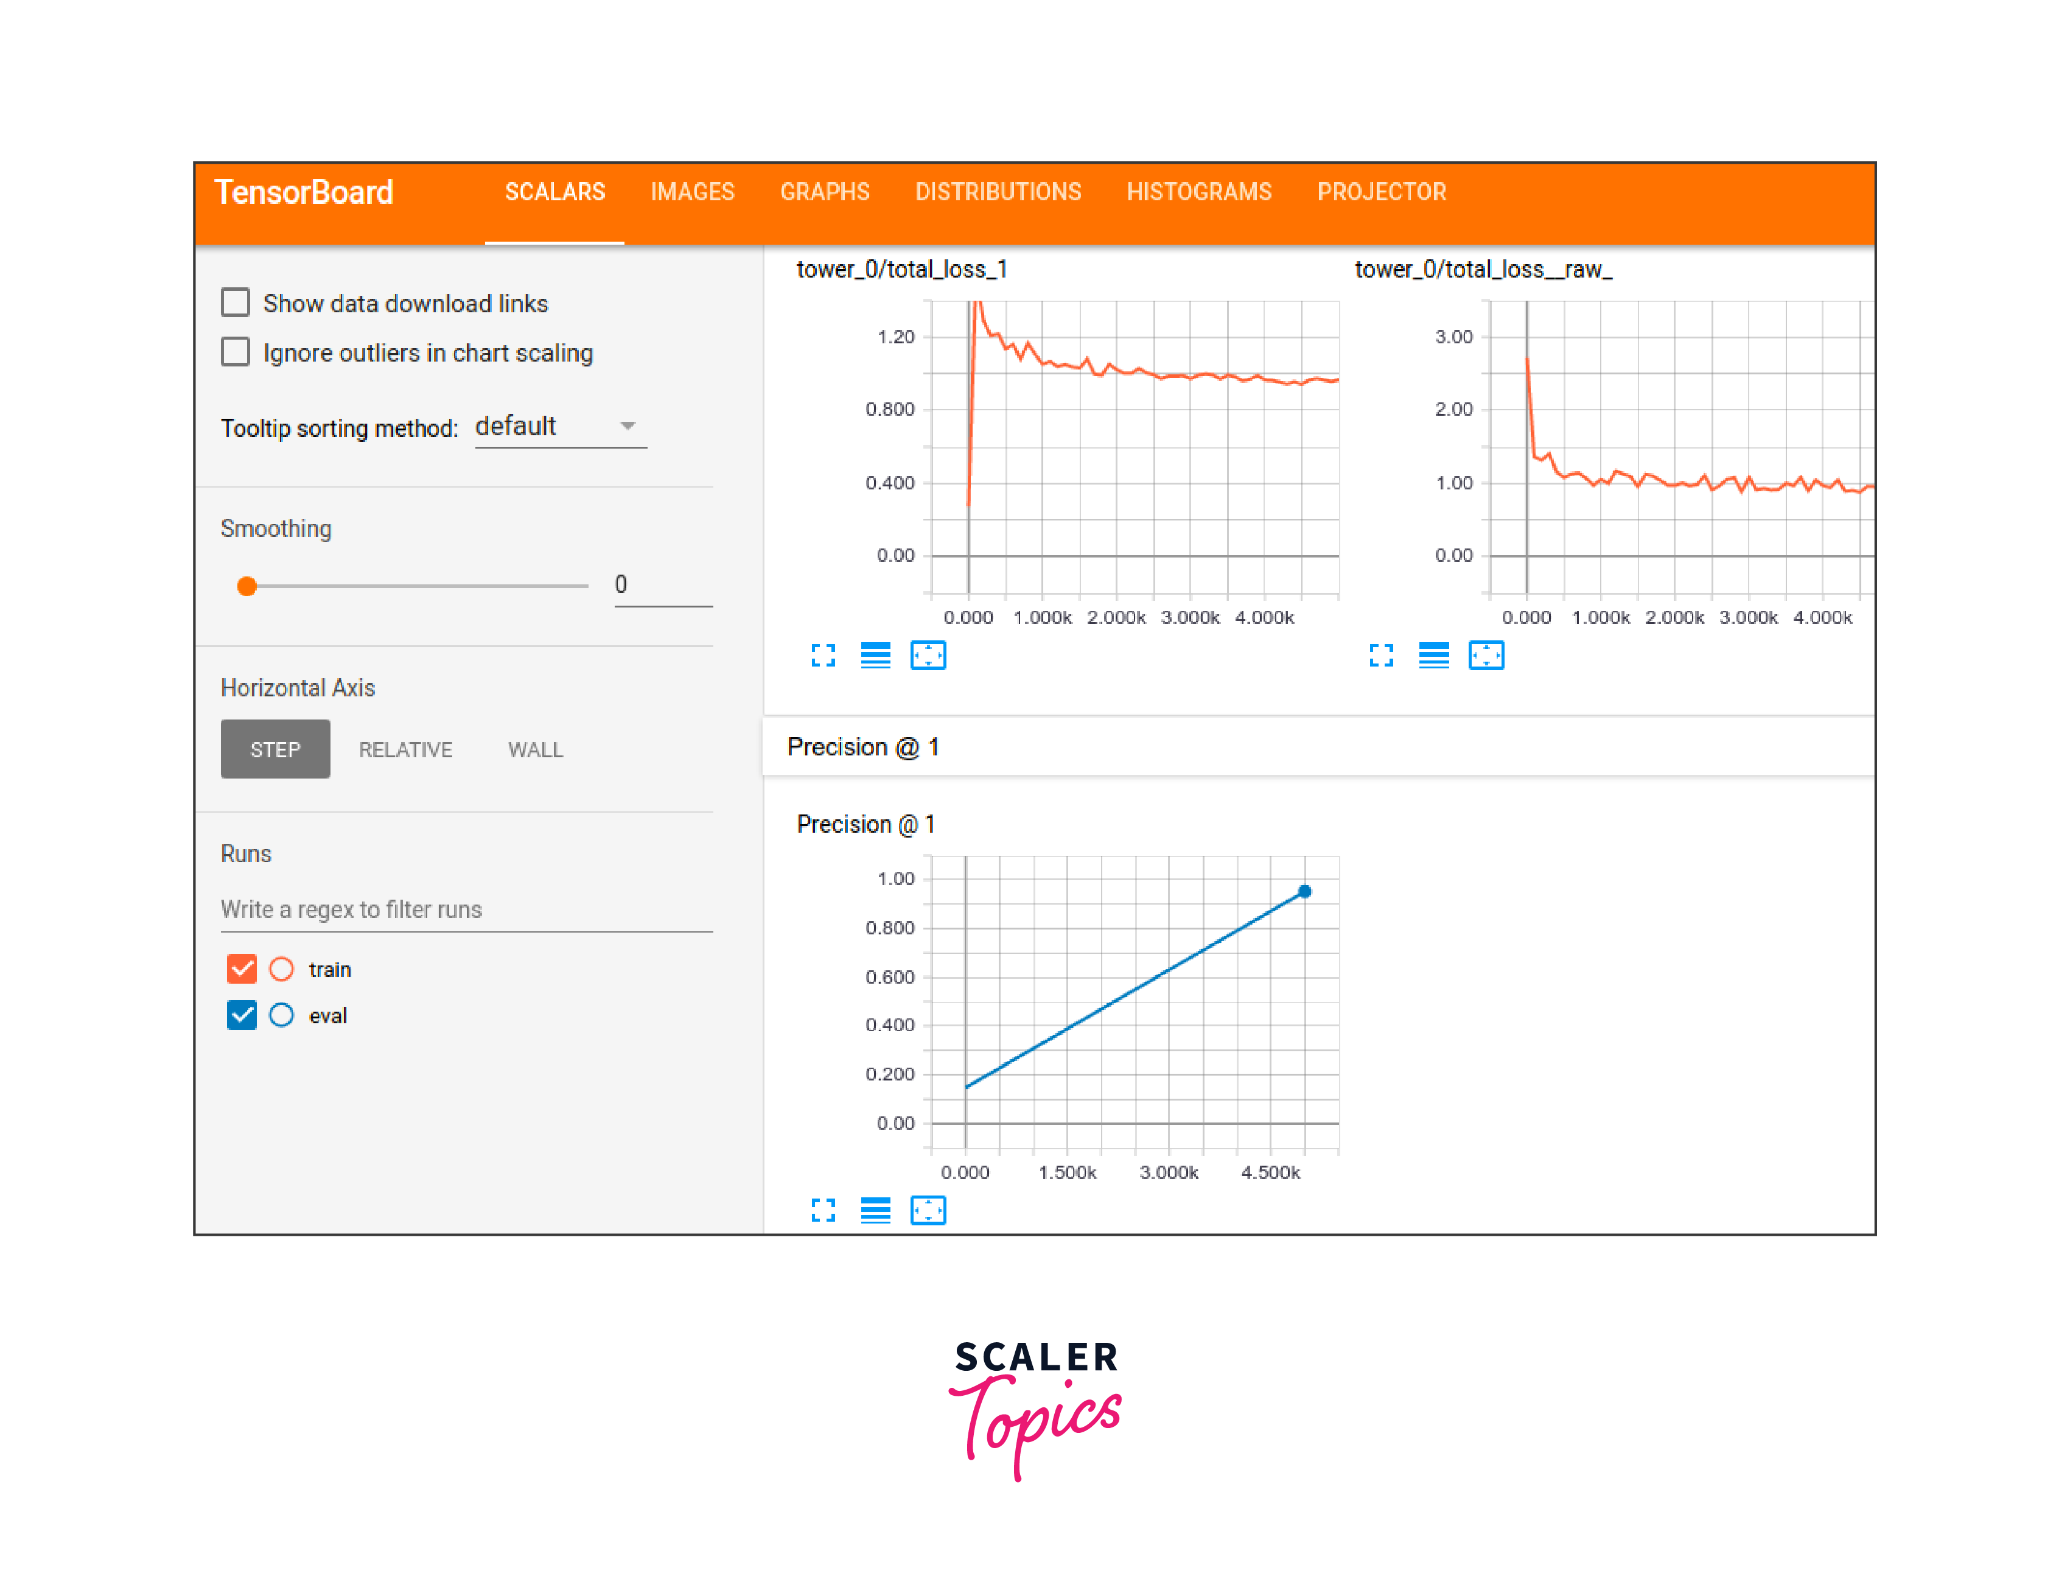Uncheck the train run checkbox
2070x1593 pixels.
(x=242, y=968)
